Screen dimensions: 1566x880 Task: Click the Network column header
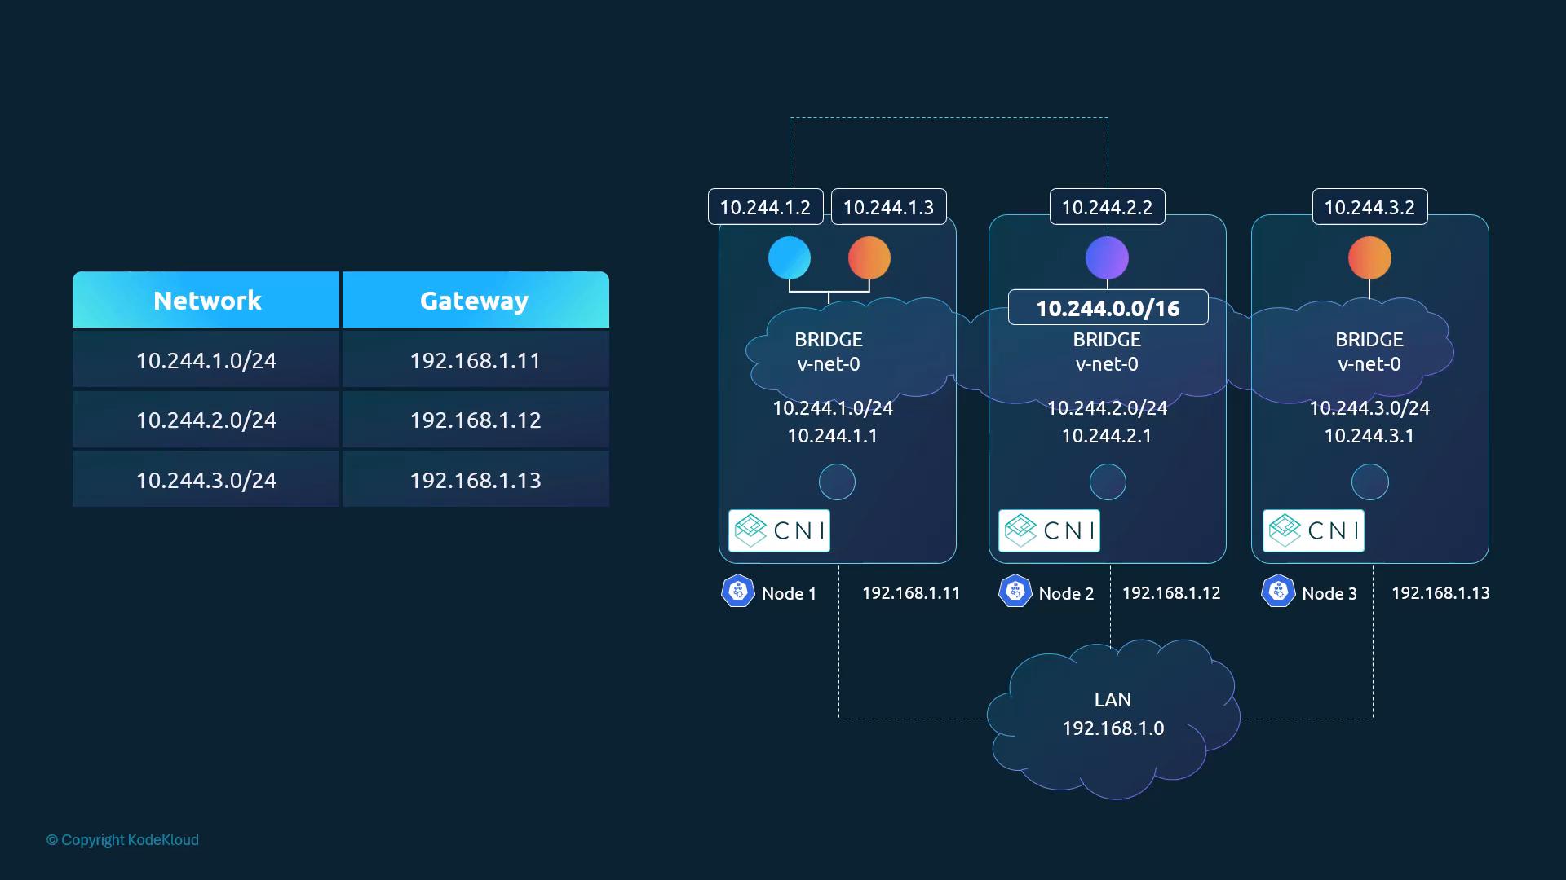click(206, 300)
